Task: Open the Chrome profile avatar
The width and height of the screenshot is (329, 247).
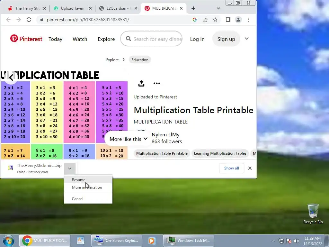Action: (238, 20)
